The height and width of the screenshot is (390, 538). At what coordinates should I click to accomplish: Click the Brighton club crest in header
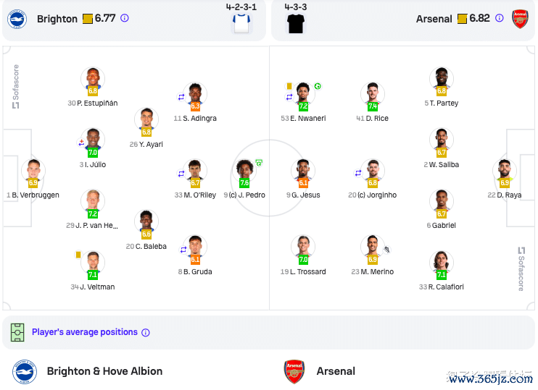[x=17, y=19]
